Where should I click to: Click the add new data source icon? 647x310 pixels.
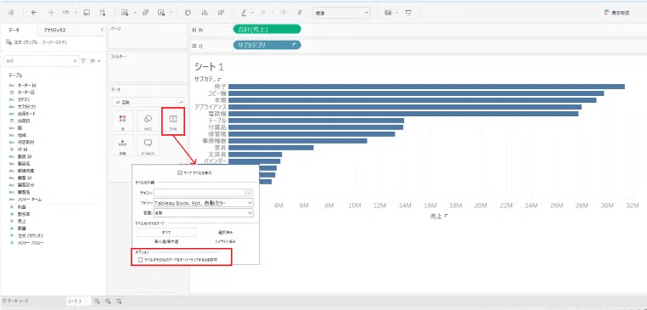(103, 13)
